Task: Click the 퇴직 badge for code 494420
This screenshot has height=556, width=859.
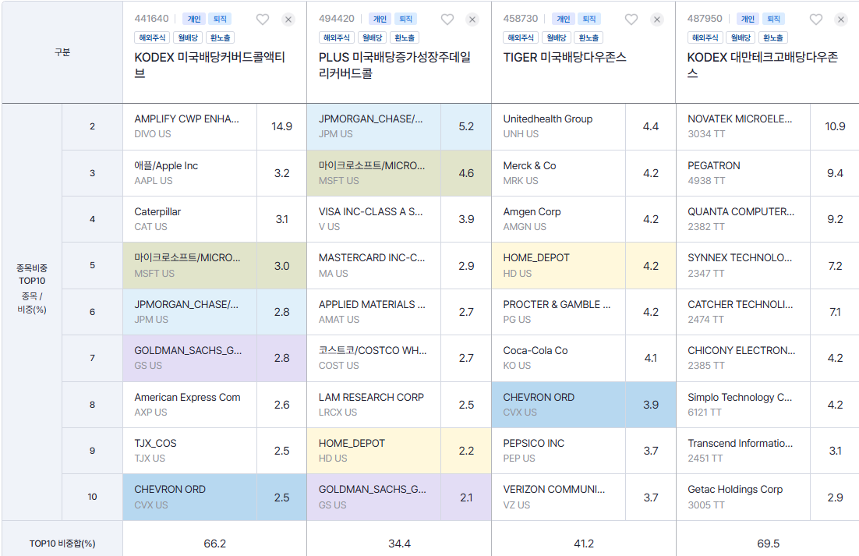Action: [405, 19]
